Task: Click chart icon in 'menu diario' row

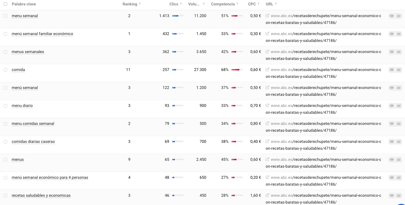Action: pos(398,106)
